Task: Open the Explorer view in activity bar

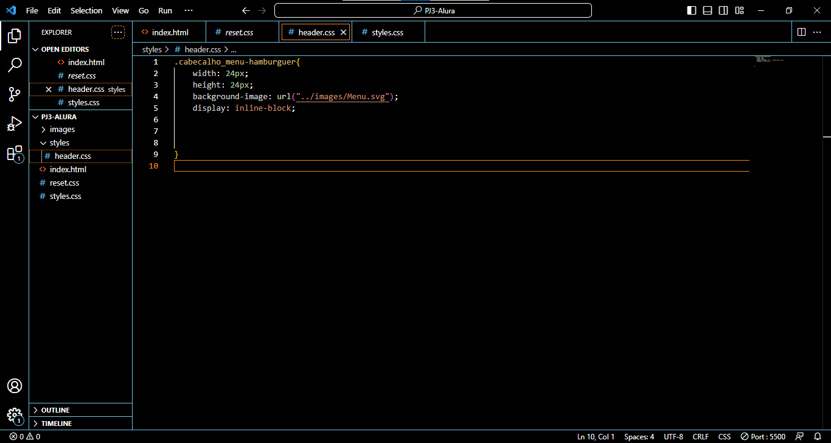Action: coord(15,35)
